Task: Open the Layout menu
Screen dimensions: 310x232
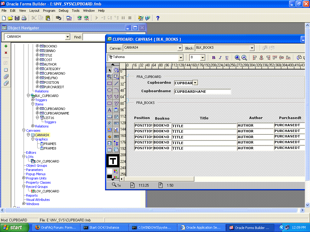Action: pos(34,11)
